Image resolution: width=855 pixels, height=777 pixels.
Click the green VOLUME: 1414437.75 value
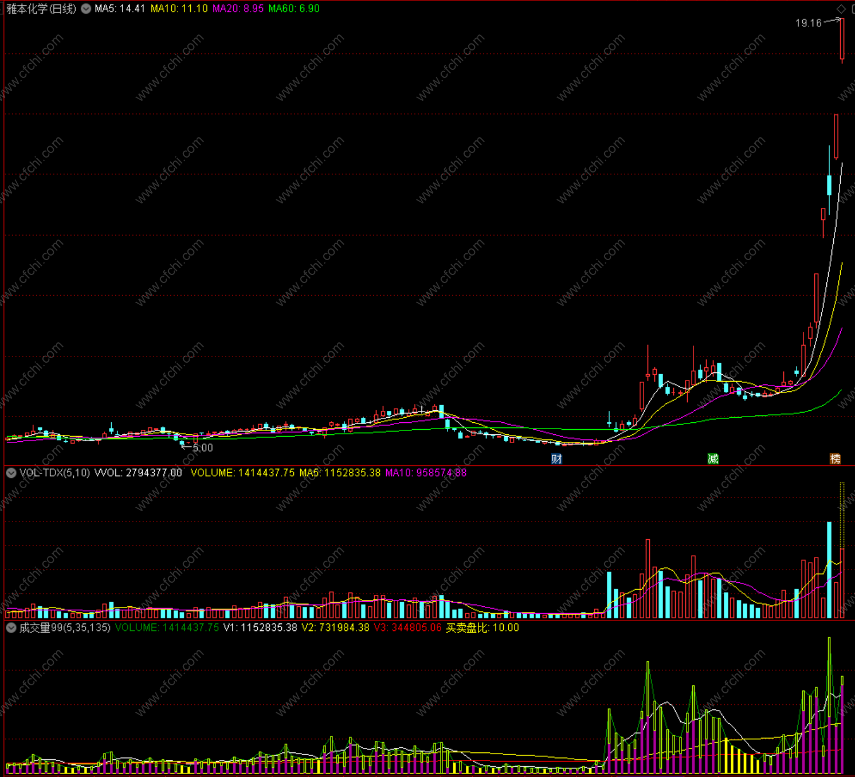point(167,627)
